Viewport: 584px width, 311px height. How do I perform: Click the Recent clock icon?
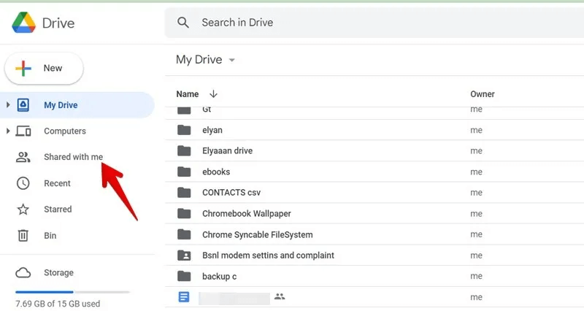click(23, 183)
